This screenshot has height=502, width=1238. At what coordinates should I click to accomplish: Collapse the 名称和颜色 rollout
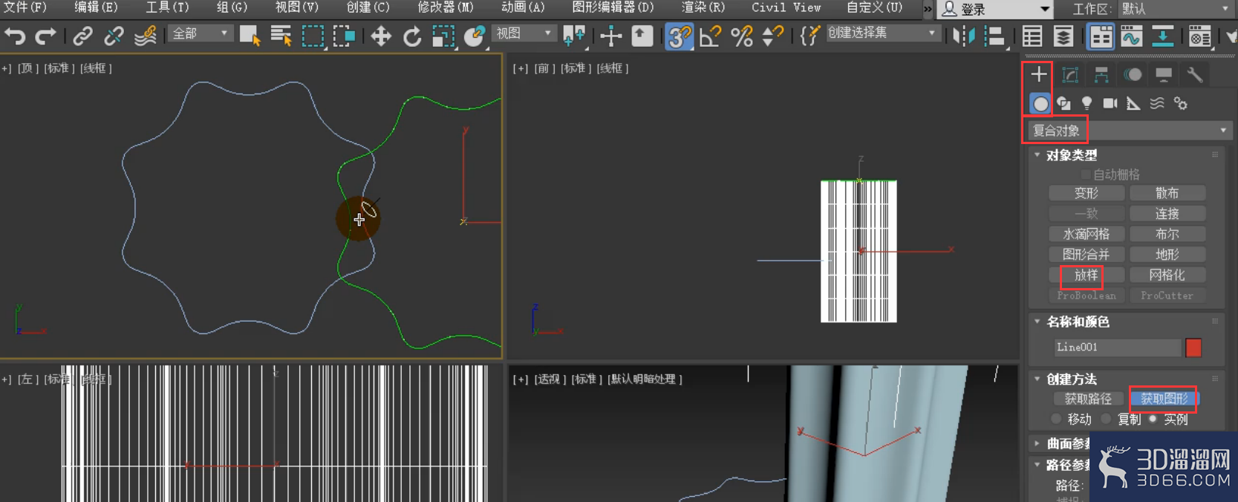1077,322
